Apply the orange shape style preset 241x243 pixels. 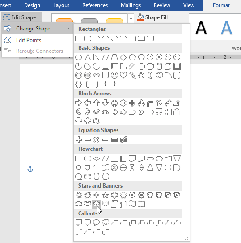pyautogui.click(x=64, y=21)
